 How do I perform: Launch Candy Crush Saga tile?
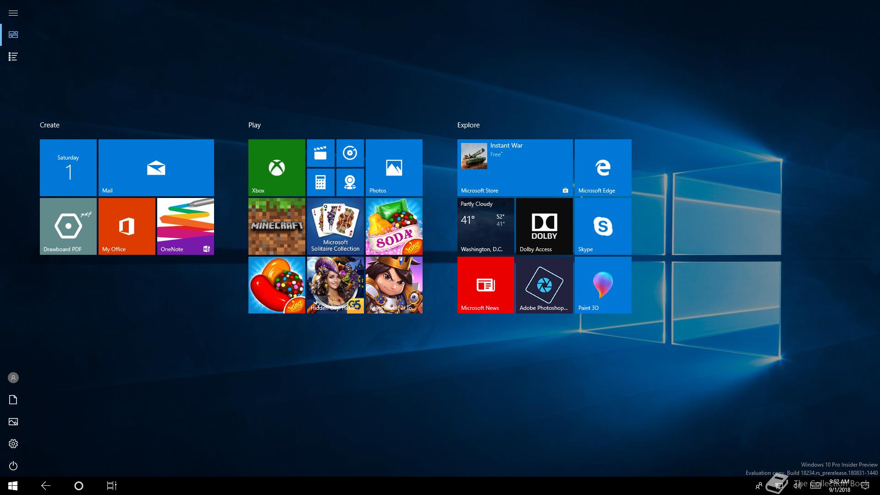277,285
